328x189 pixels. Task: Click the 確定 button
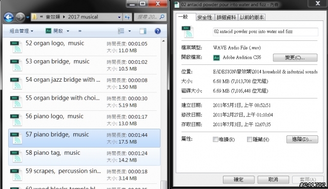point(239,180)
